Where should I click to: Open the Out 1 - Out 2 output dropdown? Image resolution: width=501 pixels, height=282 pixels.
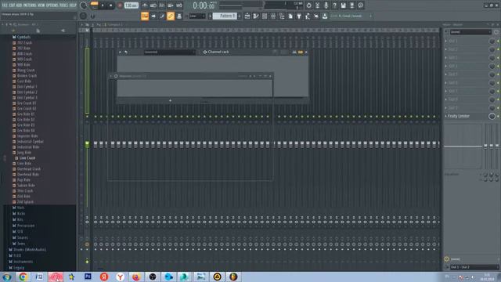[474, 267]
